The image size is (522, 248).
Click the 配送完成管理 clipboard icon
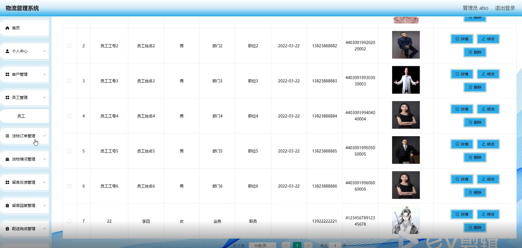(7, 229)
